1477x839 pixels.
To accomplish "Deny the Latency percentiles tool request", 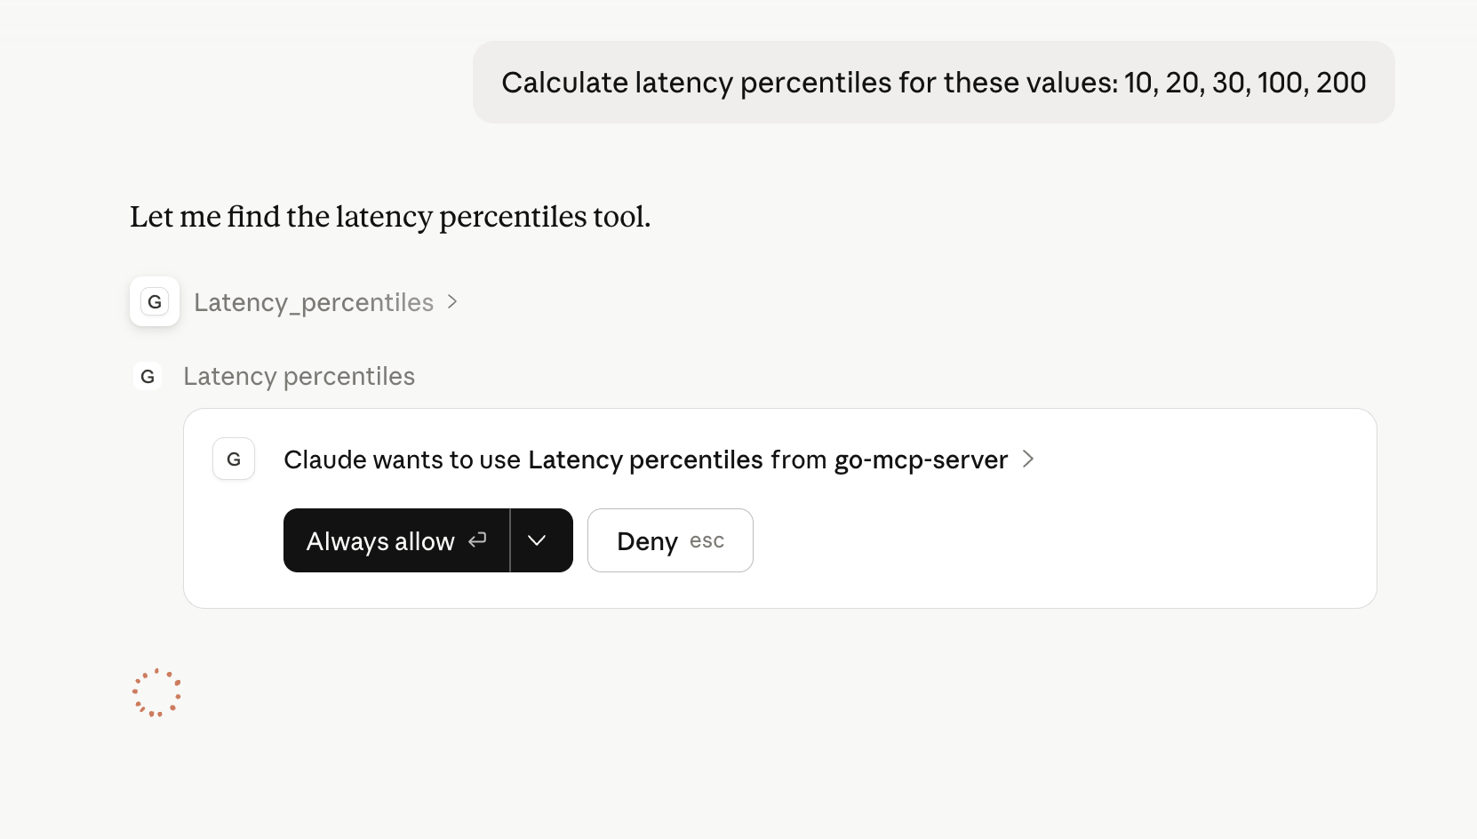I will tap(646, 540).
